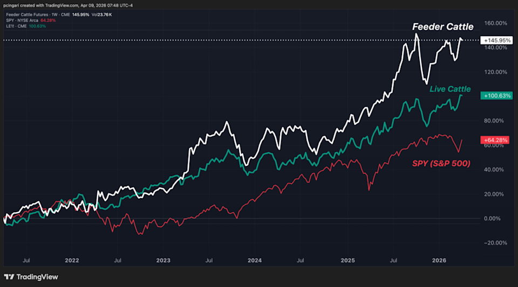Viewport: 518px width, 287px height.
Task: Click the red +64.28% price tag
Action: 495,141
